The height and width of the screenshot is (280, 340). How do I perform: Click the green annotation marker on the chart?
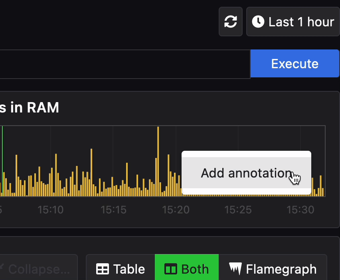coord(3,160)
